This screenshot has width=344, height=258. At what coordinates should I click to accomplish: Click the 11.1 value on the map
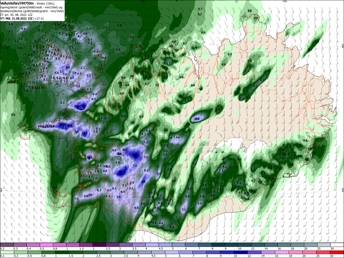coord(85,133)
